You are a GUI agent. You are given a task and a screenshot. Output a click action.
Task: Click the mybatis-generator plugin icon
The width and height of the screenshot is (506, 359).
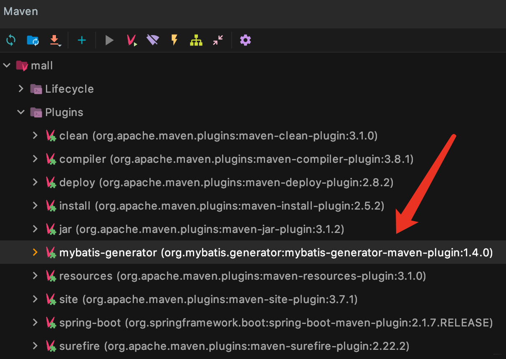51,252
